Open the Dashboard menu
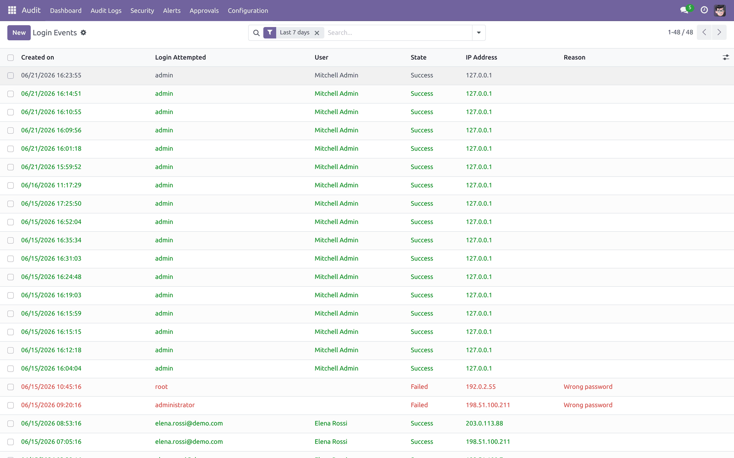The width and height of the screenshot is (734, 458). pos(66,11)
